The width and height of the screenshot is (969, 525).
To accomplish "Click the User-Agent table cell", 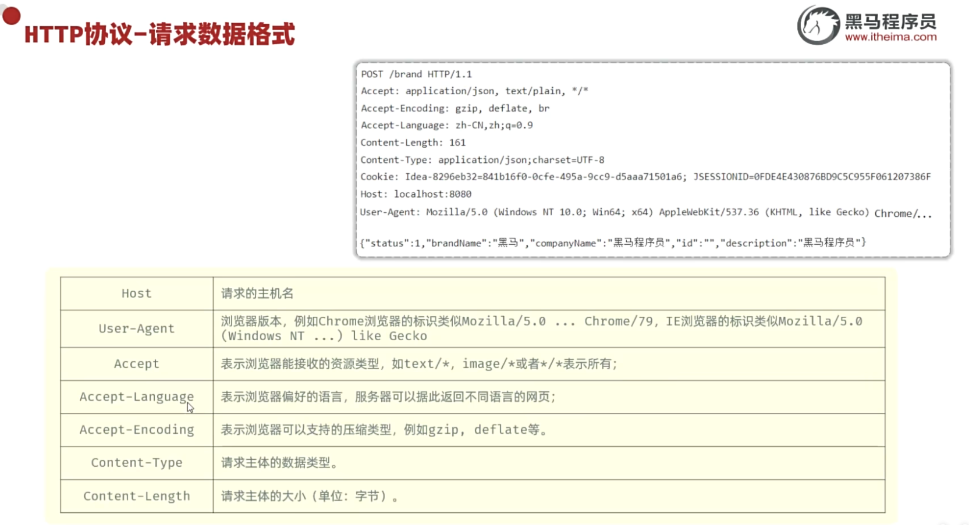I will tap(137, 329).
